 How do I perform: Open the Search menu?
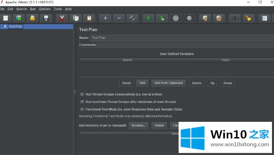tap(22, 9)
